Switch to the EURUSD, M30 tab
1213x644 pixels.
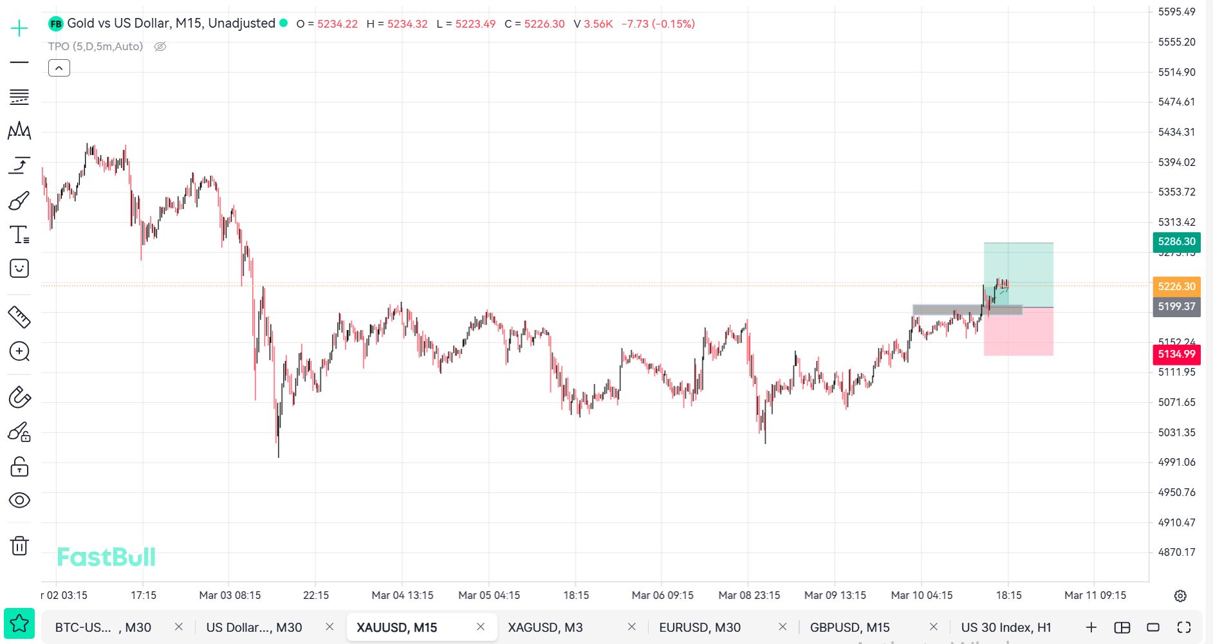[699, 627]
